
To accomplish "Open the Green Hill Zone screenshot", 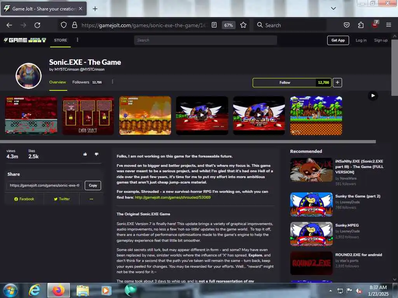I will [x=316, y=115].
